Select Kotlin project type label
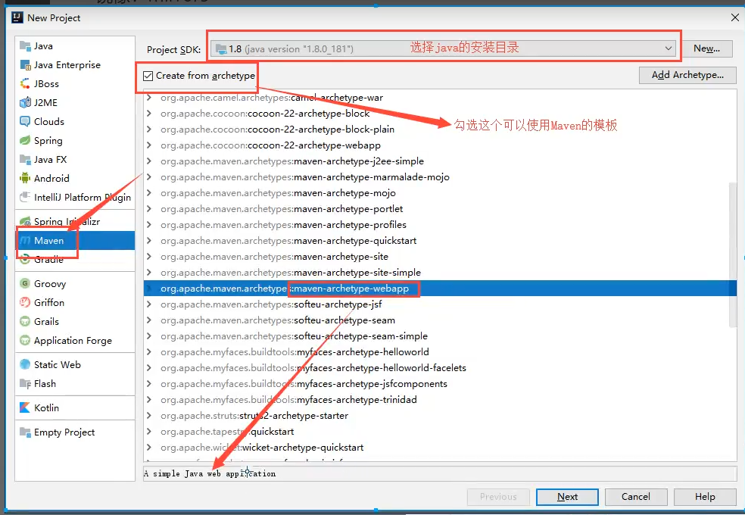Screen dimensions: 745x515 click(47, 407)
